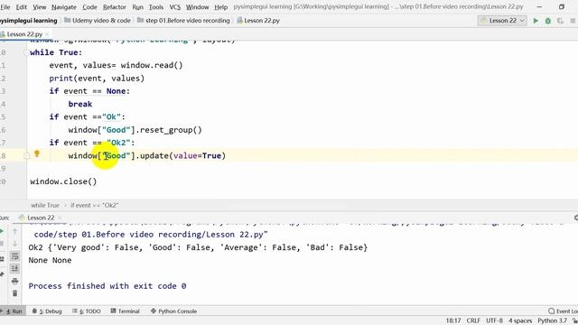The height and width of the screenshot is (325, 578).
Task: Click 'Udemy video & code' breadcrumb folder
Action: pos(98,21)
